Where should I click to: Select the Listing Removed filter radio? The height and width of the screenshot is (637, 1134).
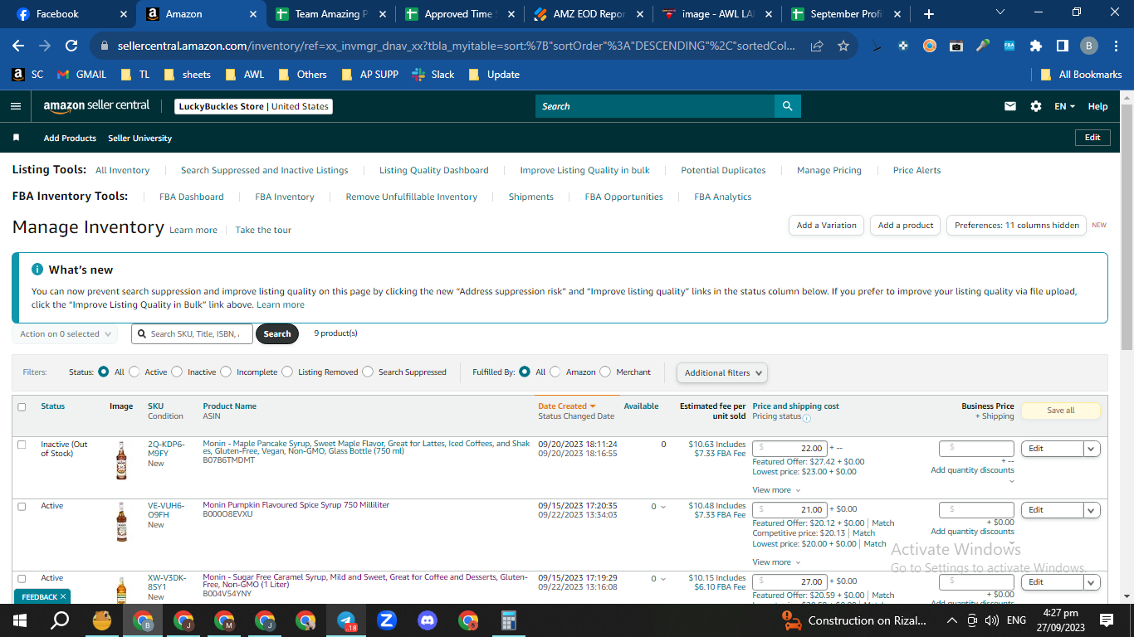287,372
